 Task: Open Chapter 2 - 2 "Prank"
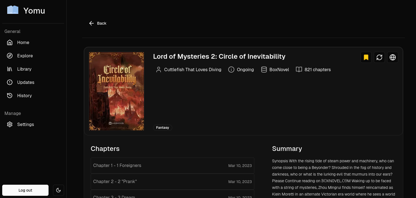click(x=173, y=182)
